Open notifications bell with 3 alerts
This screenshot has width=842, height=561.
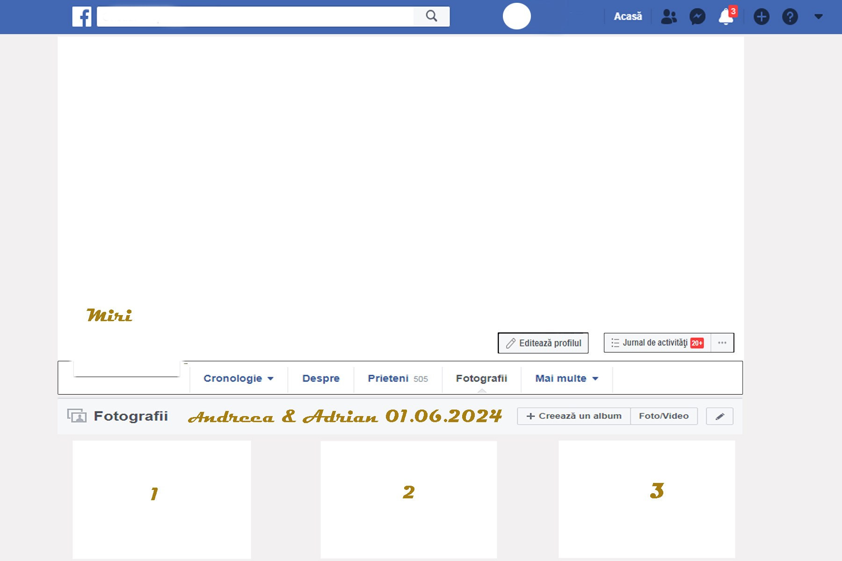tap(726, 17)
